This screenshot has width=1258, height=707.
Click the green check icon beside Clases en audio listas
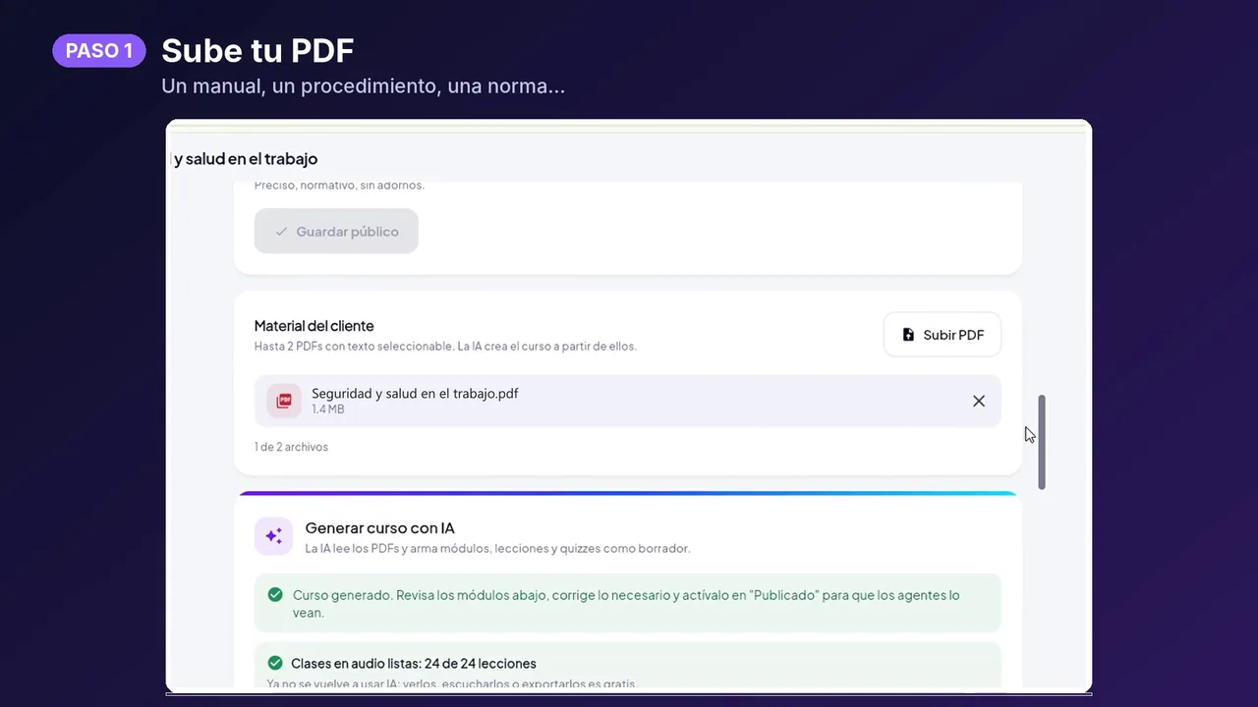pos(275,663)
